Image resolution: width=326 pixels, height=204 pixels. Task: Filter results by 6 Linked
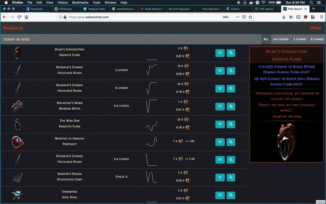click(317, 39)
